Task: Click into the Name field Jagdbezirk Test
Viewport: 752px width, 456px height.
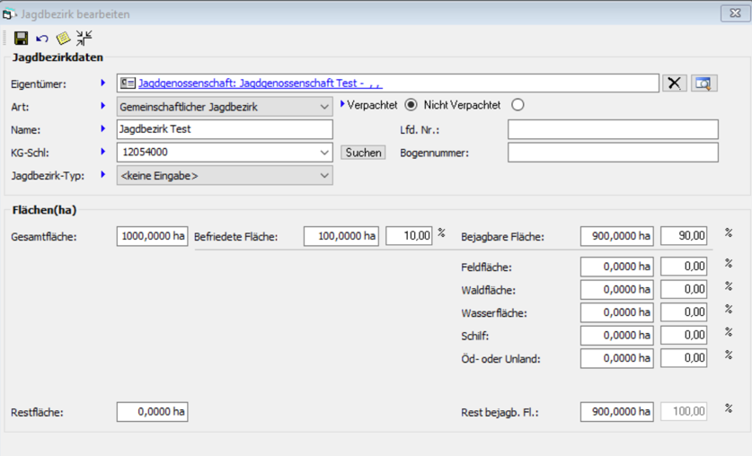Action: click(225, 129)
